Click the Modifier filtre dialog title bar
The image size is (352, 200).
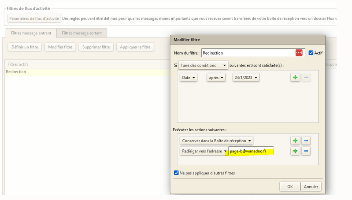[x=248, y=40]
